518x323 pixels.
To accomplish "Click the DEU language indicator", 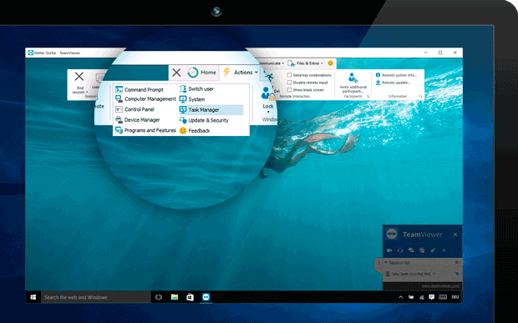I will (x=455, y=297).
